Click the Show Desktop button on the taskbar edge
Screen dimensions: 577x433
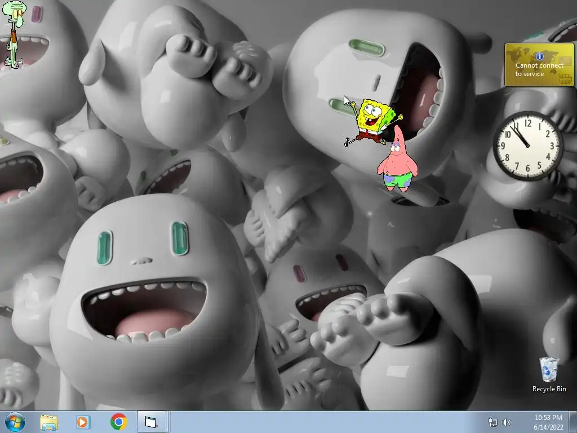point(573,422)
